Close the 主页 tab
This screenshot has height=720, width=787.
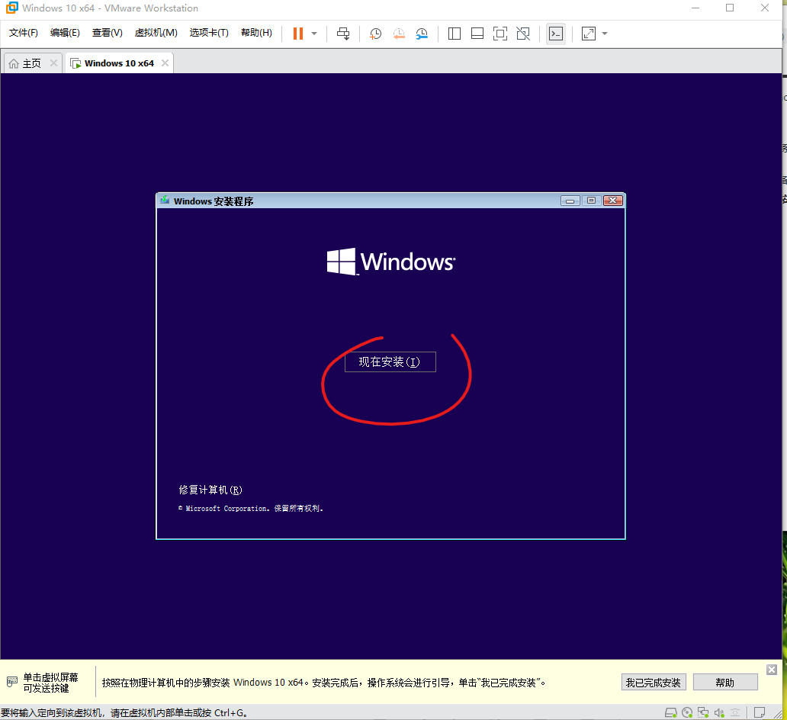click(x=53, y=63)
